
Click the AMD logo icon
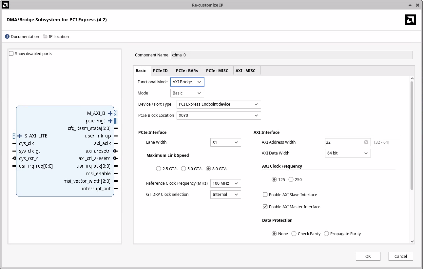coord(410,20)
